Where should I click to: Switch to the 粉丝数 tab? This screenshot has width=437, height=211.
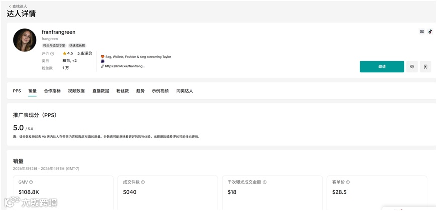click(123, 91)
